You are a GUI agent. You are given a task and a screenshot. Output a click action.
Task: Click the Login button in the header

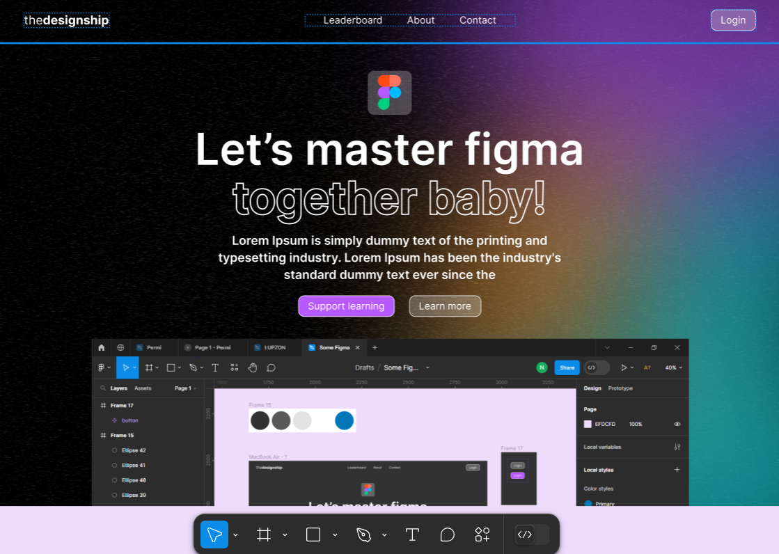pos(733,20)
